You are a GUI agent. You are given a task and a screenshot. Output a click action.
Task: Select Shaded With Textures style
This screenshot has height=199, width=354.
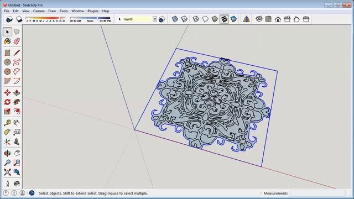(x=224, y=19)
